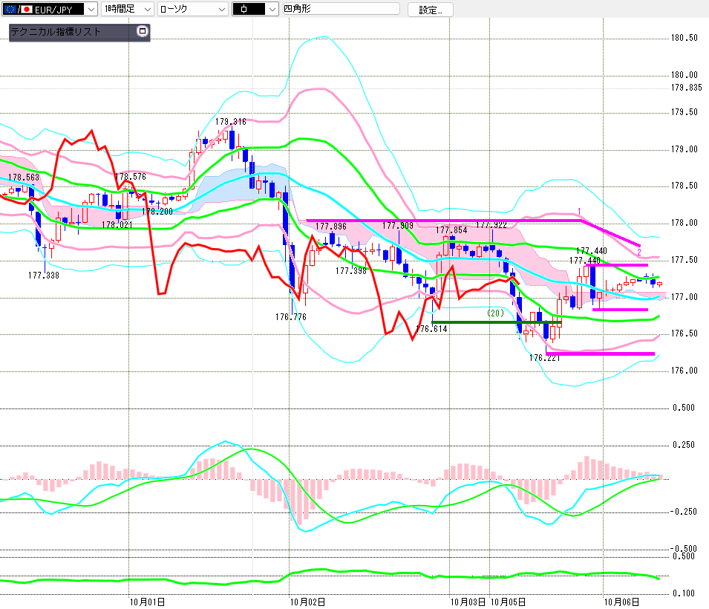Click the 180.00 price axis value
Screen dimensions: 709x609
[685, 75]
